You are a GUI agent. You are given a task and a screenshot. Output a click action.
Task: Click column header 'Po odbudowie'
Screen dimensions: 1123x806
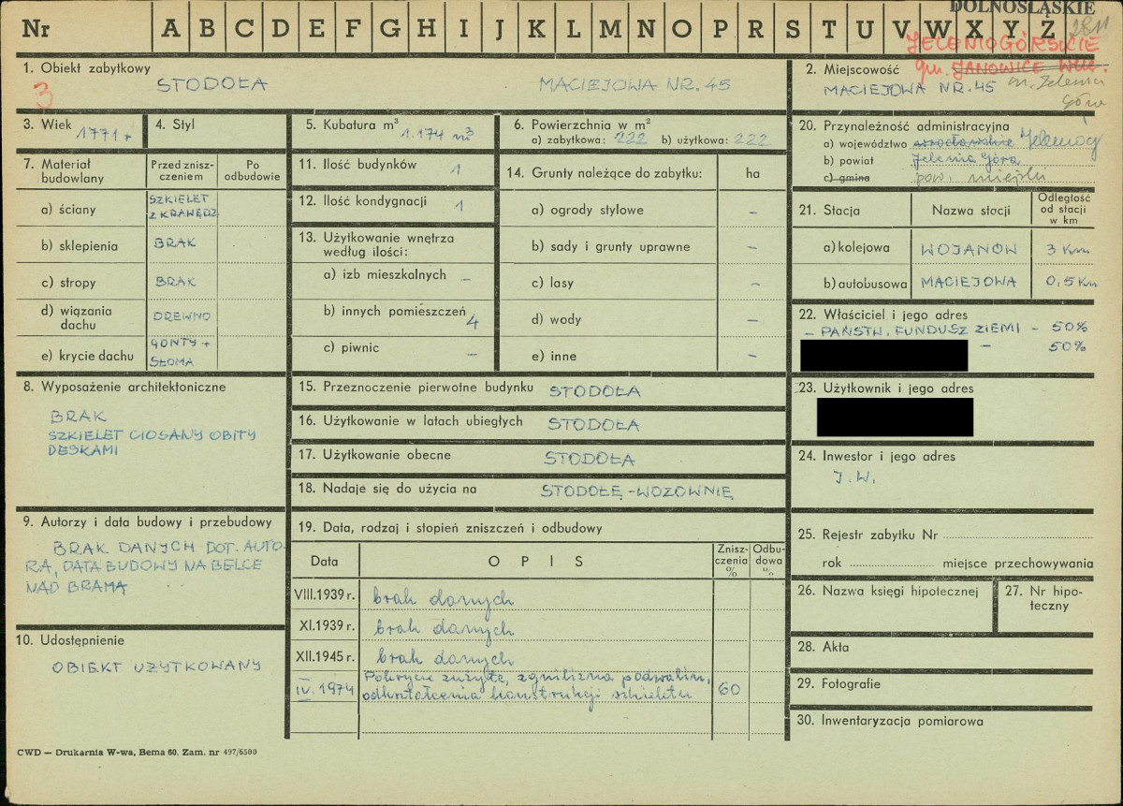coord(253,171)
